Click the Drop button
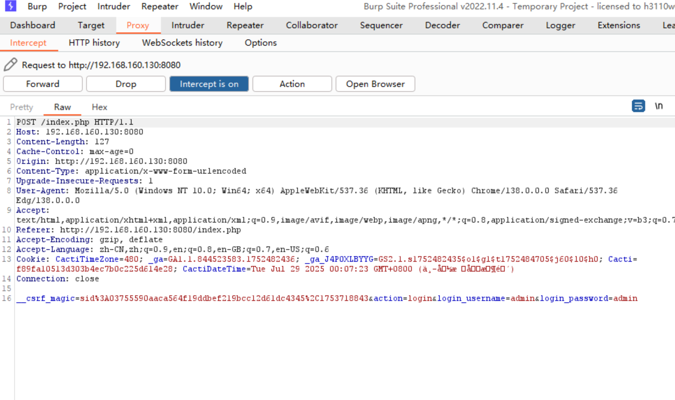The height and width of the screenshot is (400, 675). 126,84
